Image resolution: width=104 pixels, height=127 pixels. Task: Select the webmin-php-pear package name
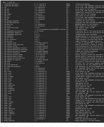coord(10,121)
